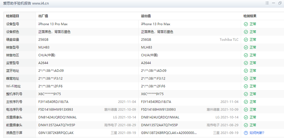Open the 如何判断? link
The width and height of the screenshot is (284, 138).
257,133
